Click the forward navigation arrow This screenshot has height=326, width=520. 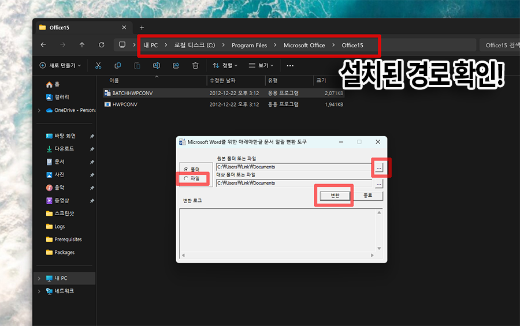(x=62, y=45)
